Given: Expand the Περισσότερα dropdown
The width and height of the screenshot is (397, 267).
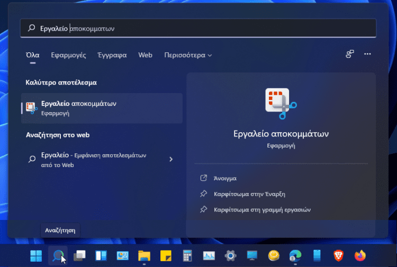Looking at the screenshot, I should coord(188,55).
